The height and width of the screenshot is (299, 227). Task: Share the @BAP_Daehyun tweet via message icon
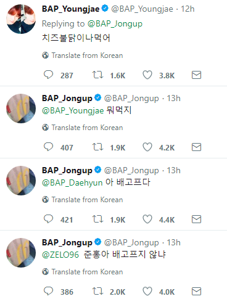pos(196,219)
